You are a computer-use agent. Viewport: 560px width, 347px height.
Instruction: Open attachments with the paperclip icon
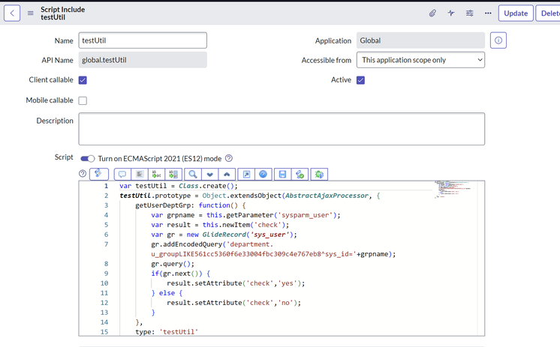coord(432,13)
